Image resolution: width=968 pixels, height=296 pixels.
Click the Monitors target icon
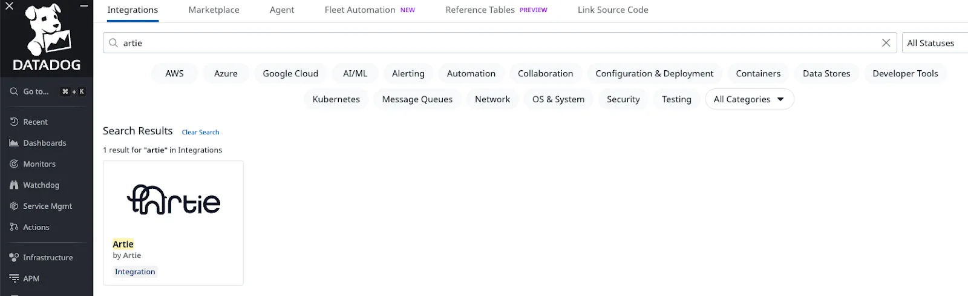click(14, 164)
